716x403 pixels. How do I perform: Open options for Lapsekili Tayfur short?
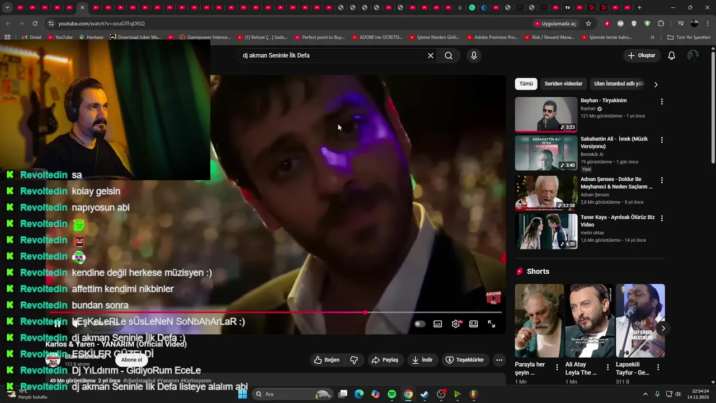[x=658, y=367]
